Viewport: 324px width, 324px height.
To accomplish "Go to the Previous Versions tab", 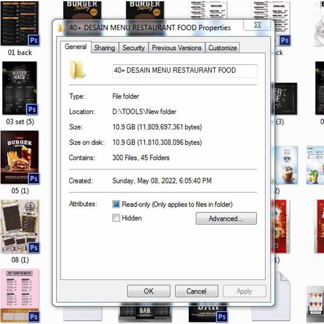I will point(177,48).
